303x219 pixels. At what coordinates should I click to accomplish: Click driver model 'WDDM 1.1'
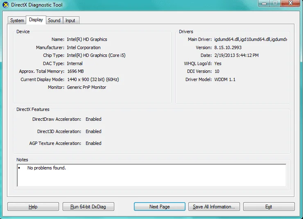tap(225, 79)
